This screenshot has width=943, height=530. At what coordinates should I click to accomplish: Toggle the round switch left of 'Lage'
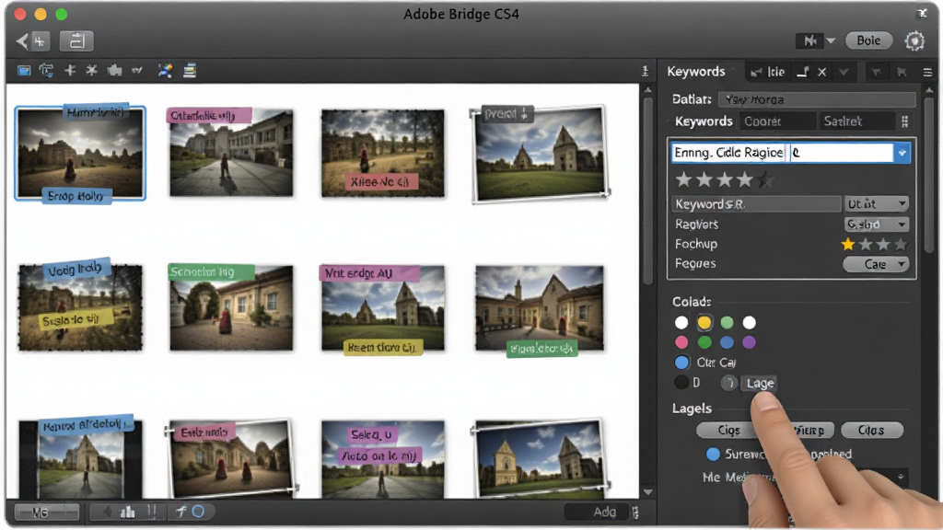(x=729, y=383)
